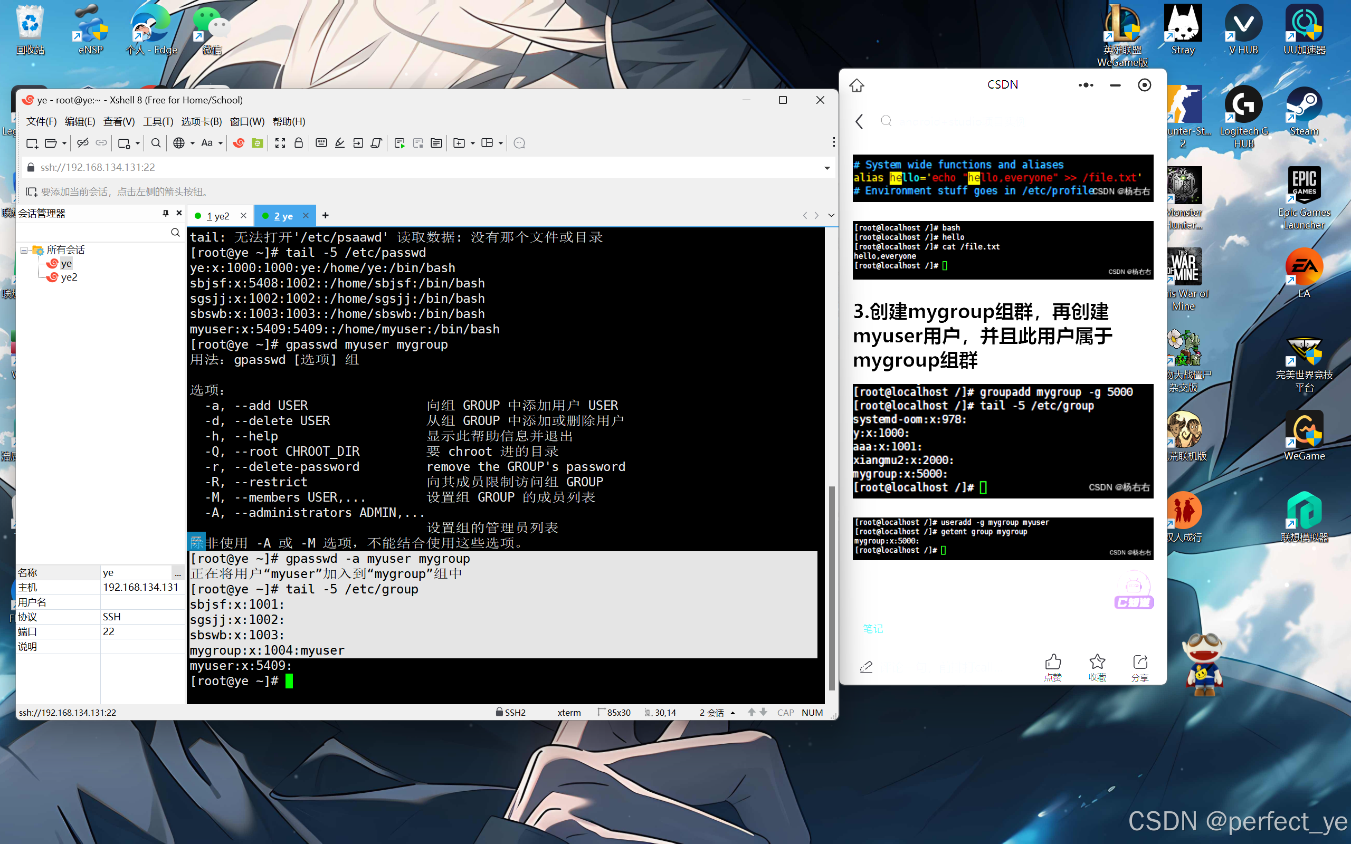This screenshot has height=844, width=1351.
Task: Click the 分享 share icon
Action: [x=1140, y=662]
